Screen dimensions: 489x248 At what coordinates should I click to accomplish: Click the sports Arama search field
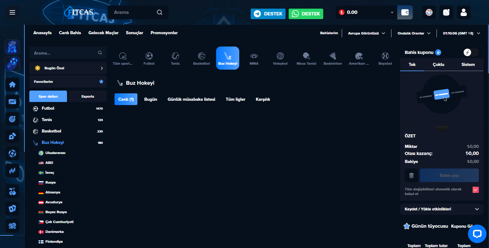coord(65,53)
